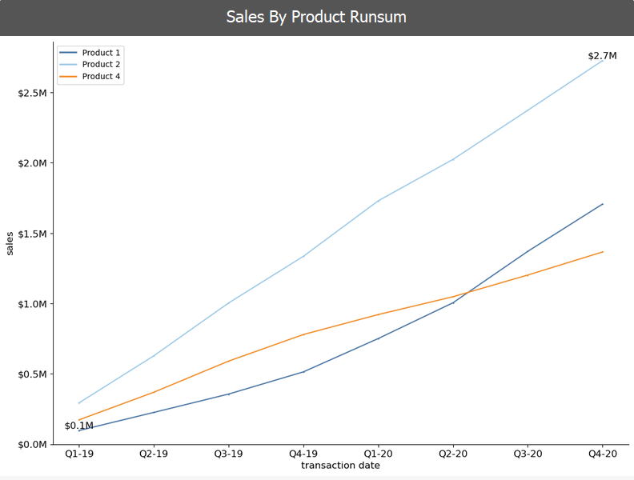This screenshot has height=480, width=634.
Task: Click the $0.1M data label
Action: tap(78, 426)
